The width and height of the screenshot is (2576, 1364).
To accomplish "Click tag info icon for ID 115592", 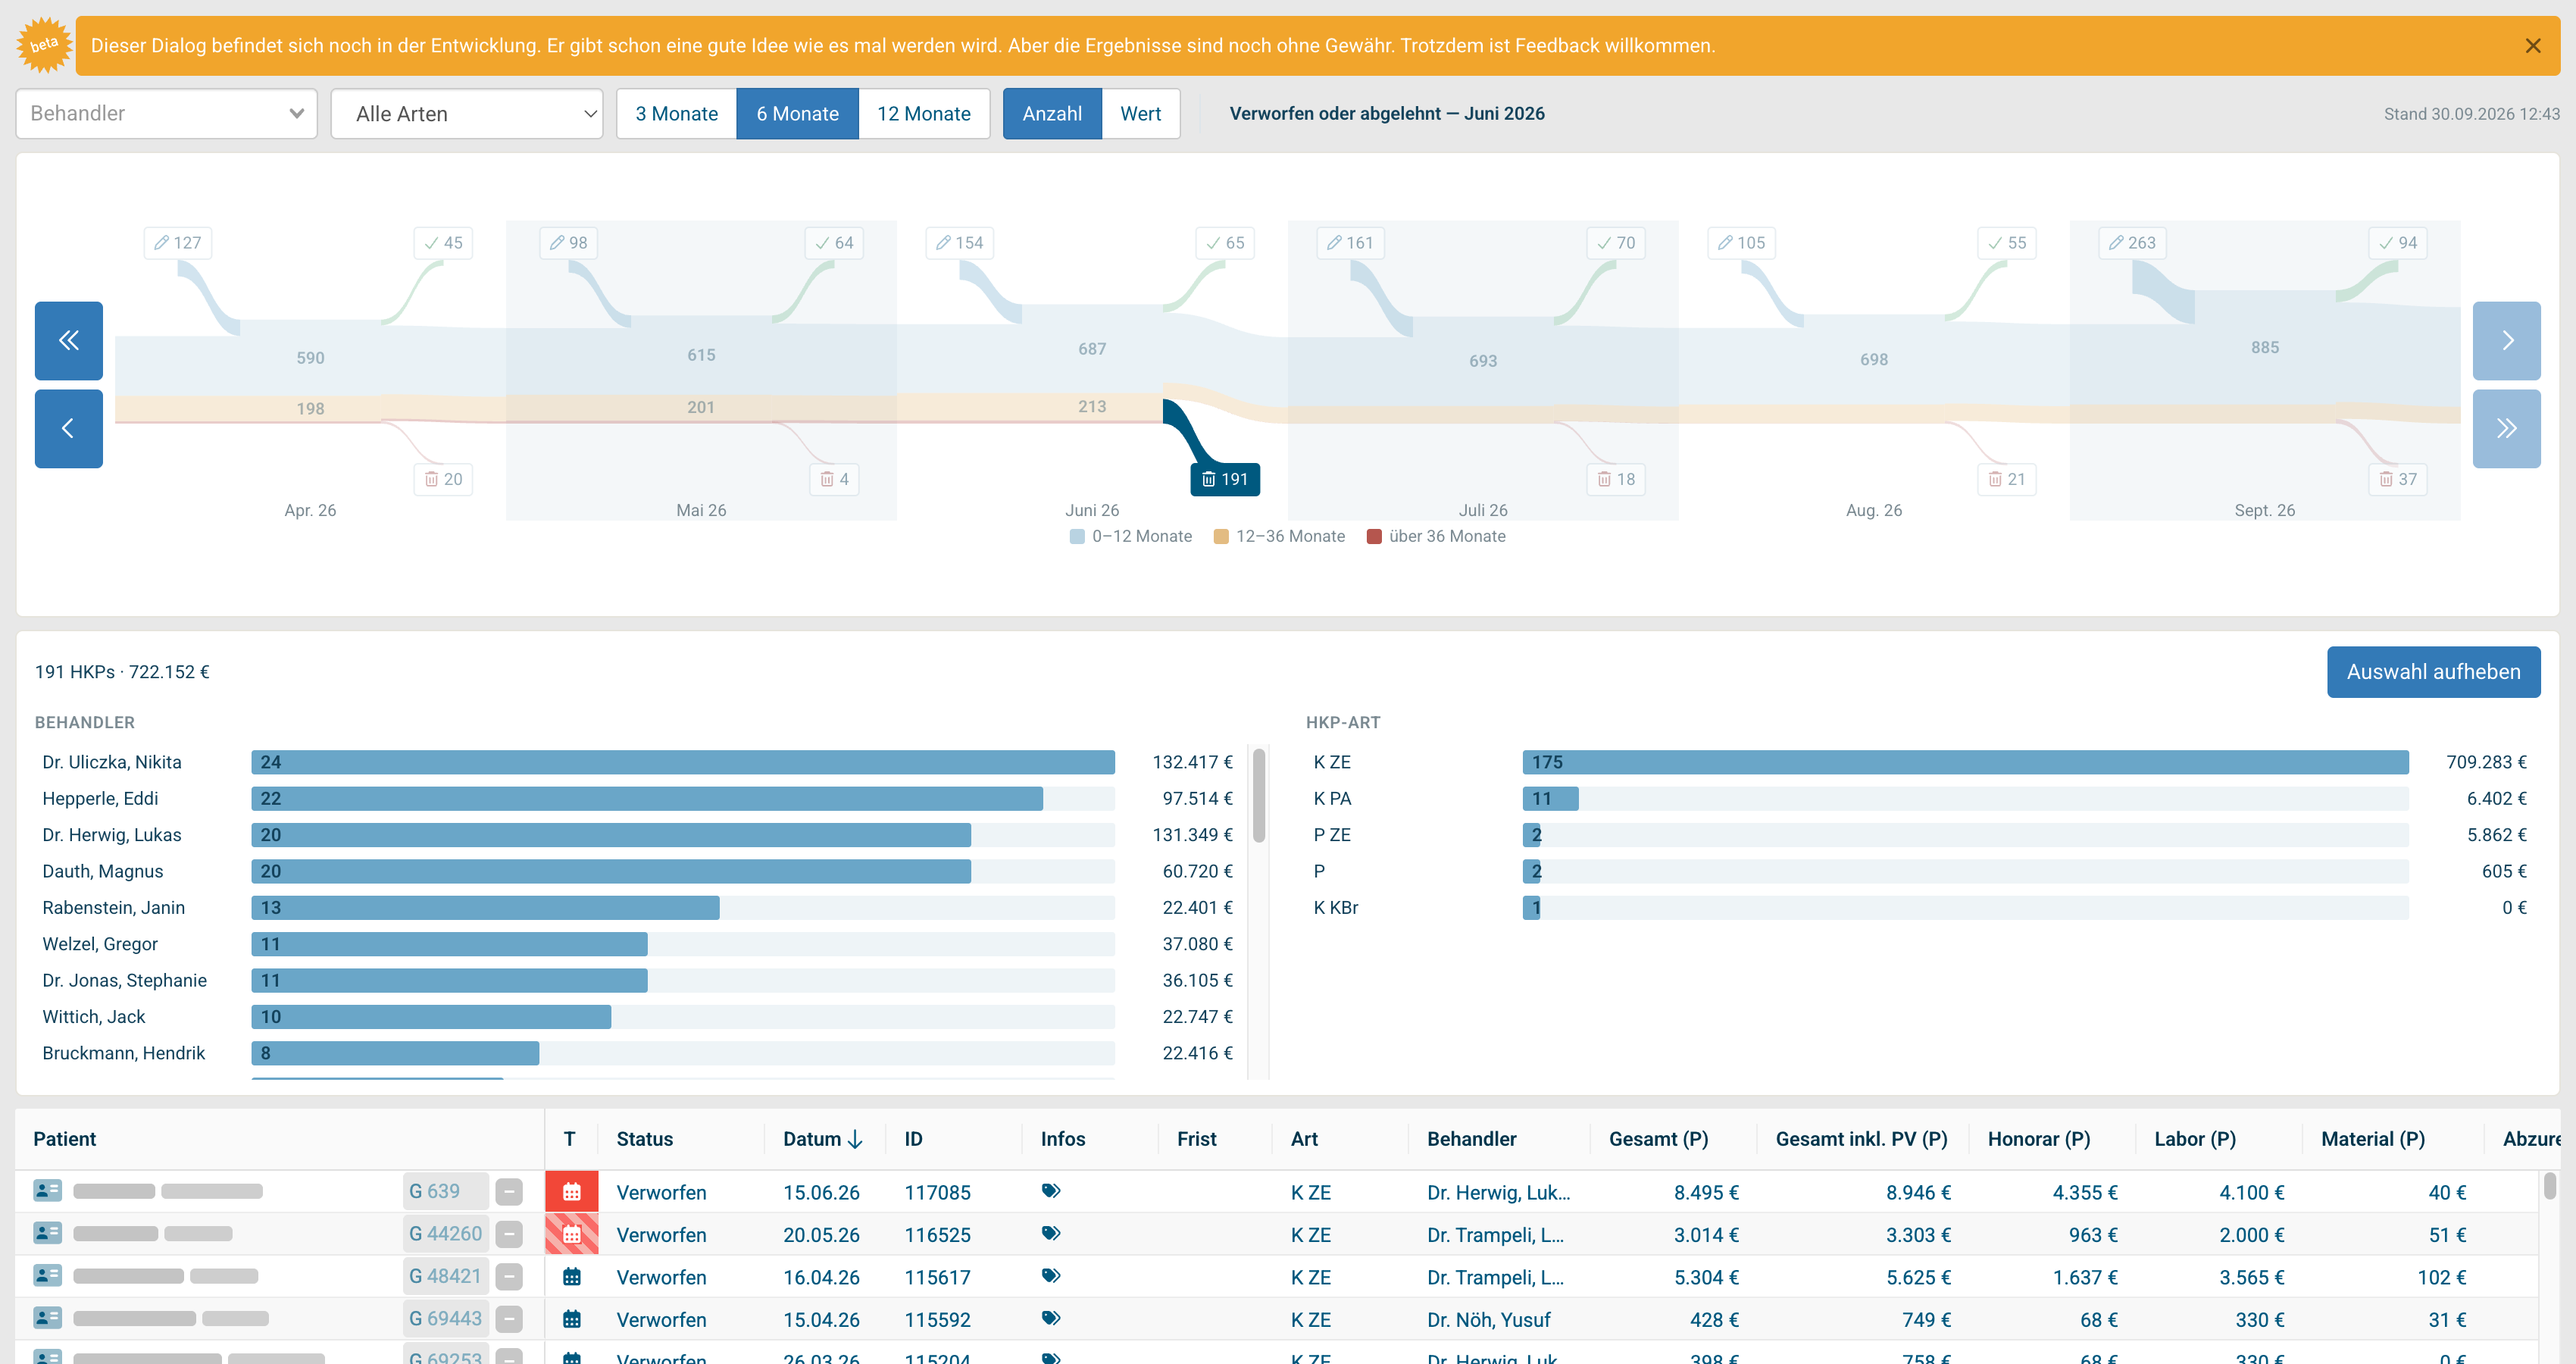I will [x=1051, y=1319].
